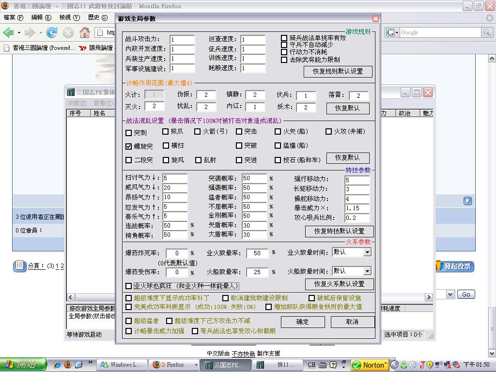Check 超级猛者 option

point(128,321)
